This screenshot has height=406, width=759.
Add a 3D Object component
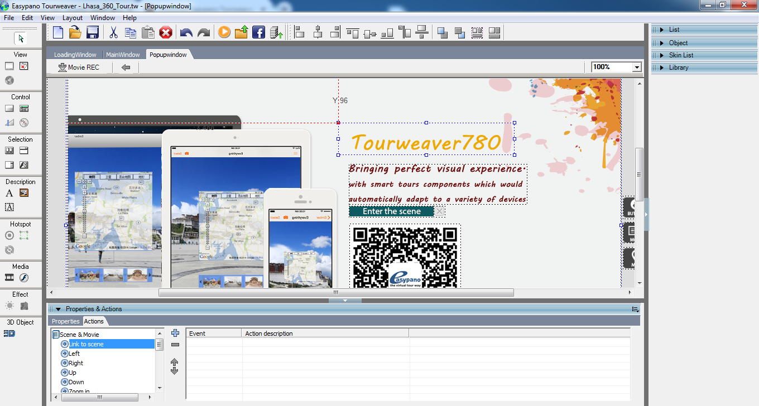pos(9,333)
